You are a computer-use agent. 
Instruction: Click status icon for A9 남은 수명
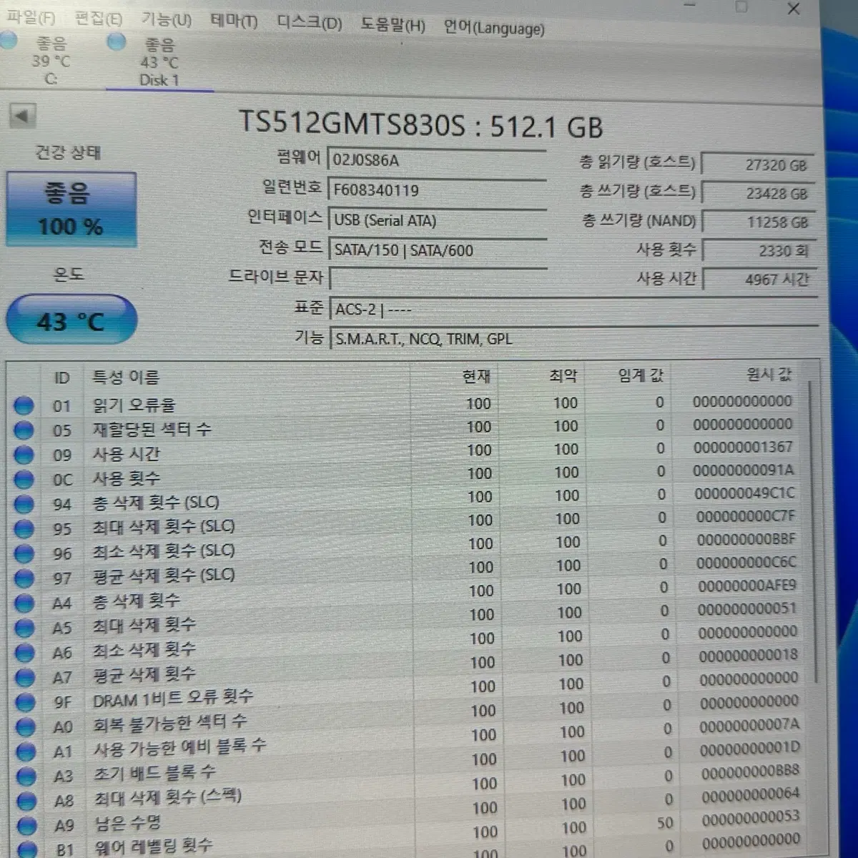pos(26,827)
